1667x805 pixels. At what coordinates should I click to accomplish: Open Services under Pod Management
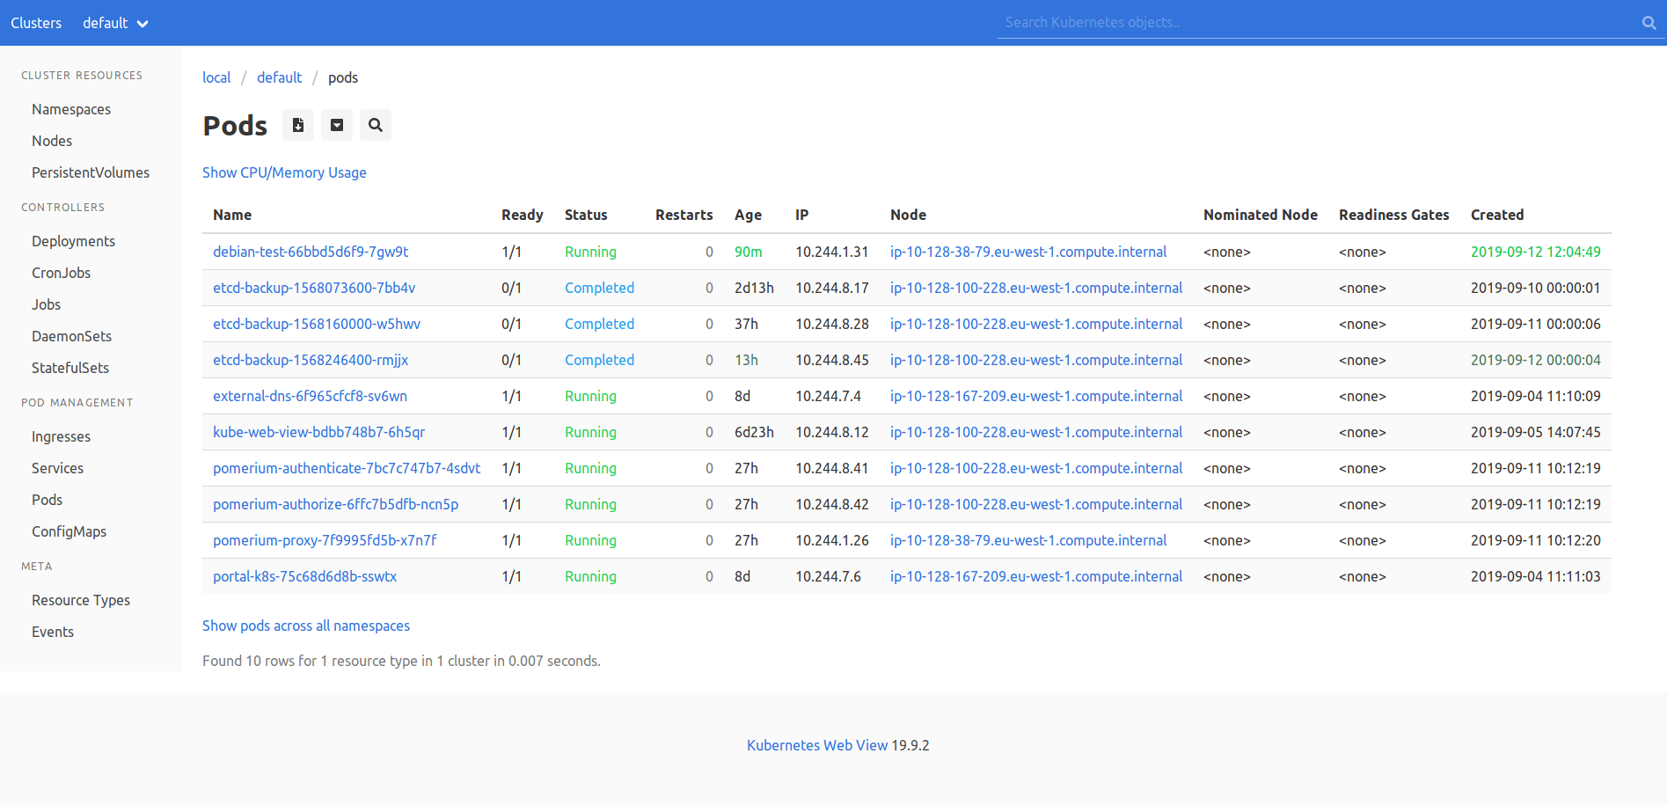(x=57, y=467)
